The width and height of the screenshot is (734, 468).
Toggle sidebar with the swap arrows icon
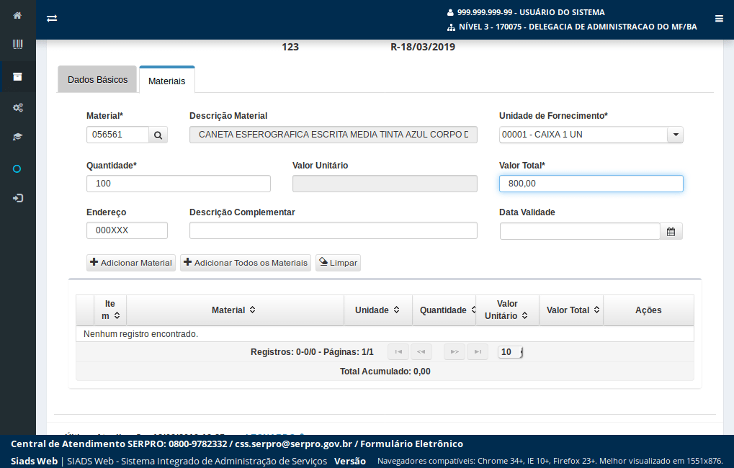pyautogui.click(x=52, y=18)
